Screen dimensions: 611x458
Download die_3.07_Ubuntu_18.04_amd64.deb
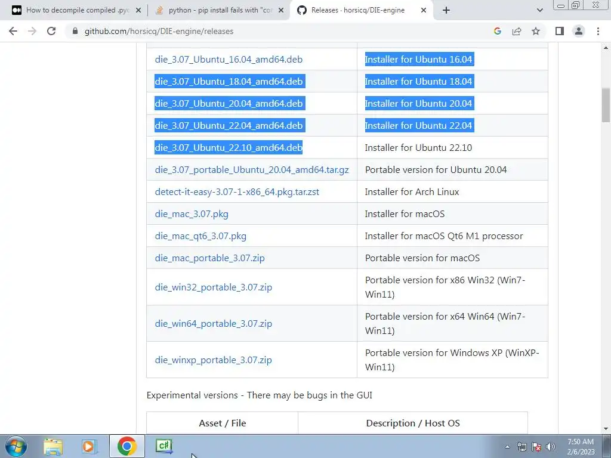tap(229, 81)
